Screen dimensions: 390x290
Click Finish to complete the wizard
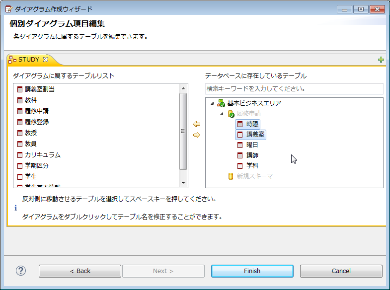coord(252,271)
